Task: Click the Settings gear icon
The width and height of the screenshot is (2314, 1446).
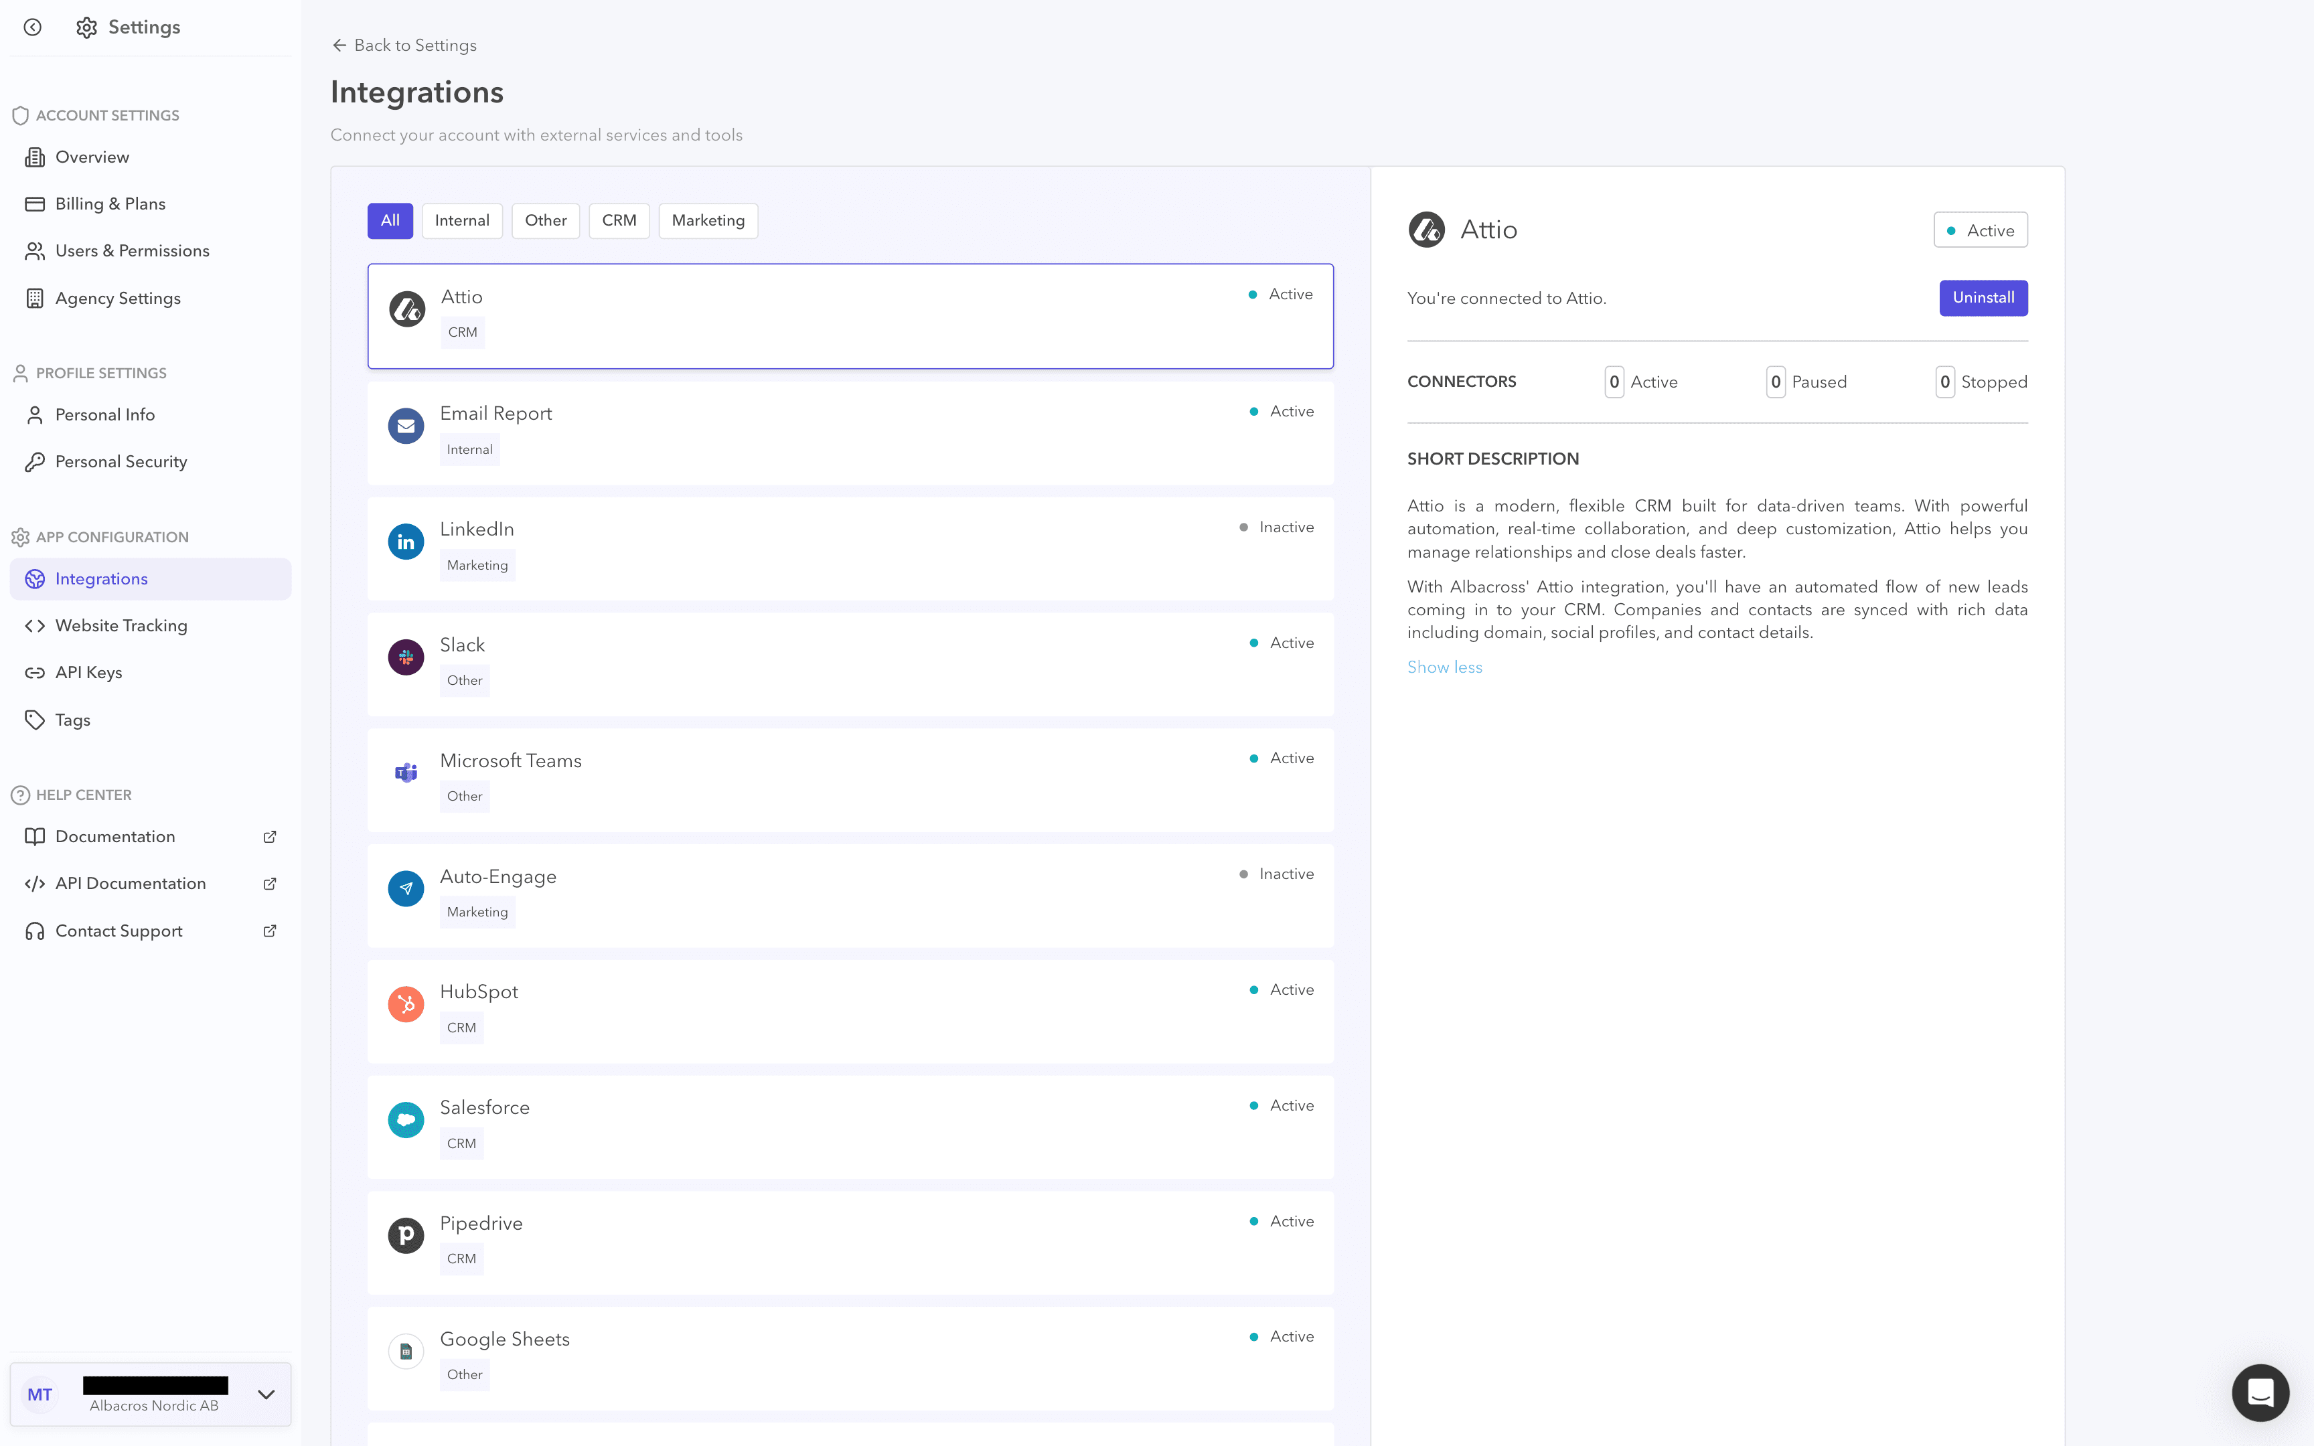Action: point(87,27)
